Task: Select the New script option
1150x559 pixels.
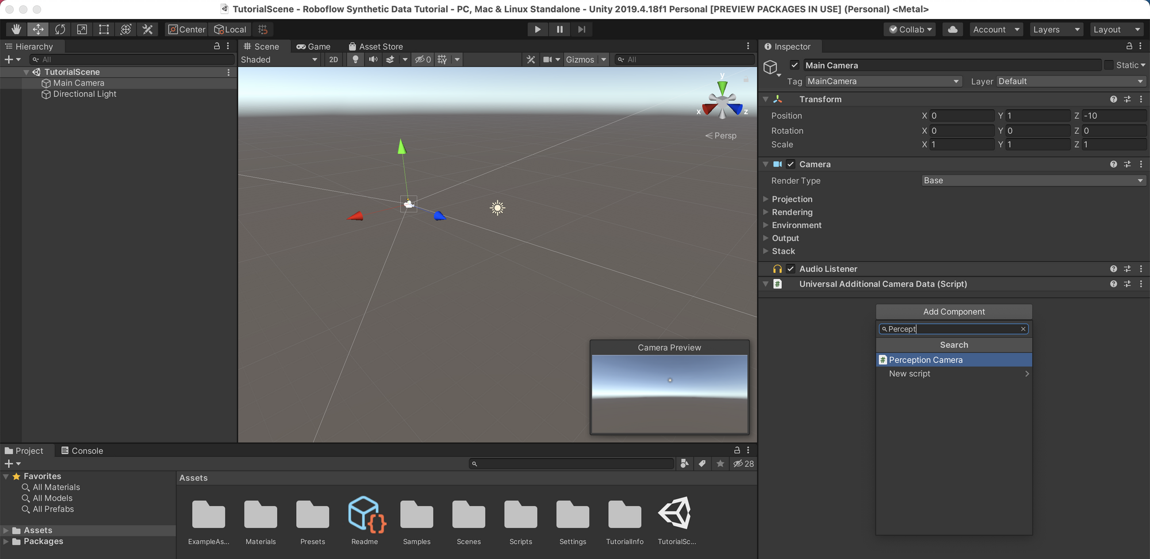Action: 954,373
